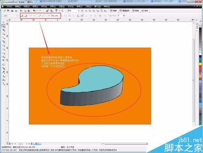This screenshot has height=153, width=203.
Task: Toggle Elastic mode on property bar
Action: click(100, 16)
